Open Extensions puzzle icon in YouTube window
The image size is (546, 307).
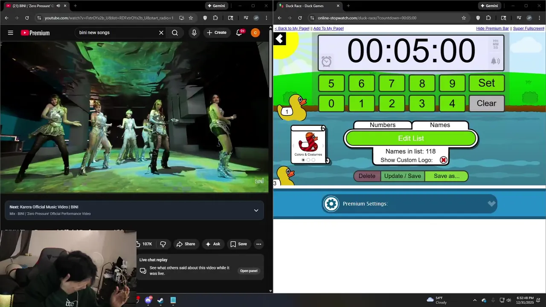click(215, 18)
